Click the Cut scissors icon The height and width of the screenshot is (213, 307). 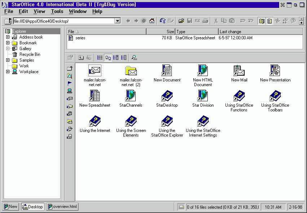216,21
